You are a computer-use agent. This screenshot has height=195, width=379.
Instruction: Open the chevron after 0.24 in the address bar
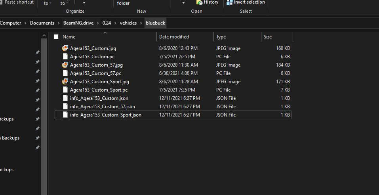click(116, 23)
